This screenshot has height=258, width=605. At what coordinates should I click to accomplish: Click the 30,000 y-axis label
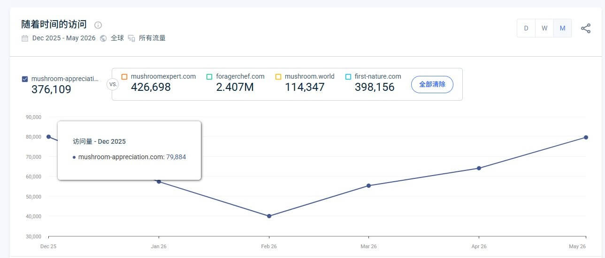pos(33,236)
